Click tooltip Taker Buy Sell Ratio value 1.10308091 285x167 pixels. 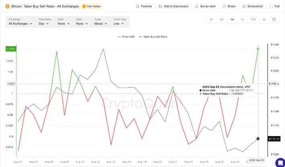[x=236, y=94]
